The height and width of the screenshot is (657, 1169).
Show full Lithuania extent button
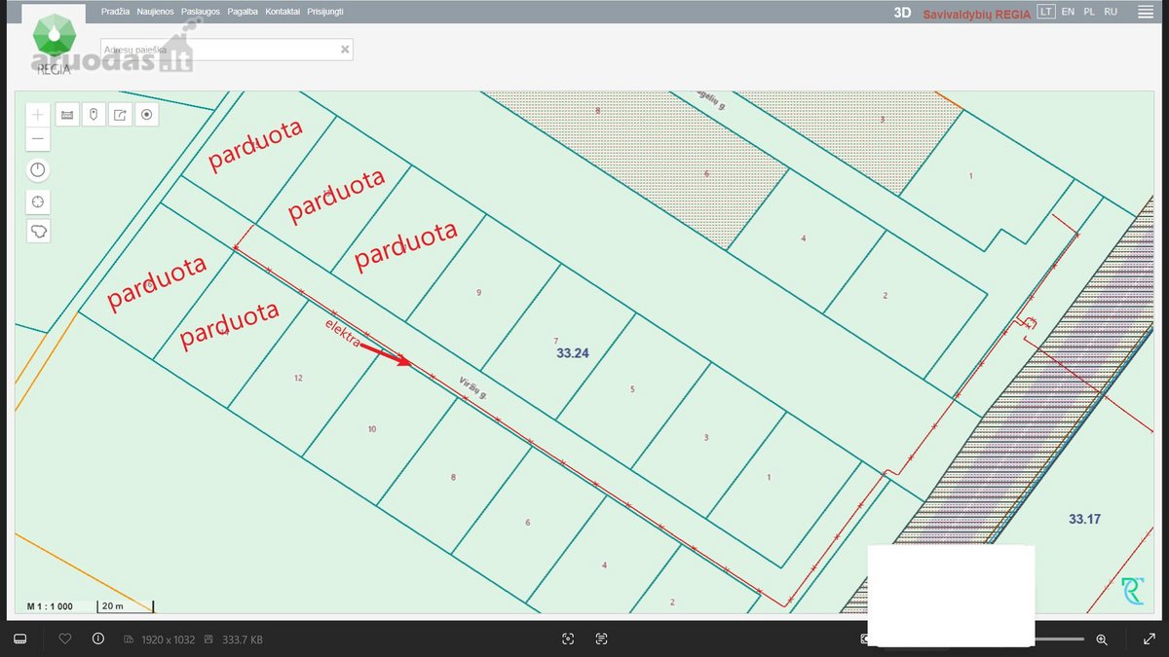pyautogui.click(x=38, y=232)
